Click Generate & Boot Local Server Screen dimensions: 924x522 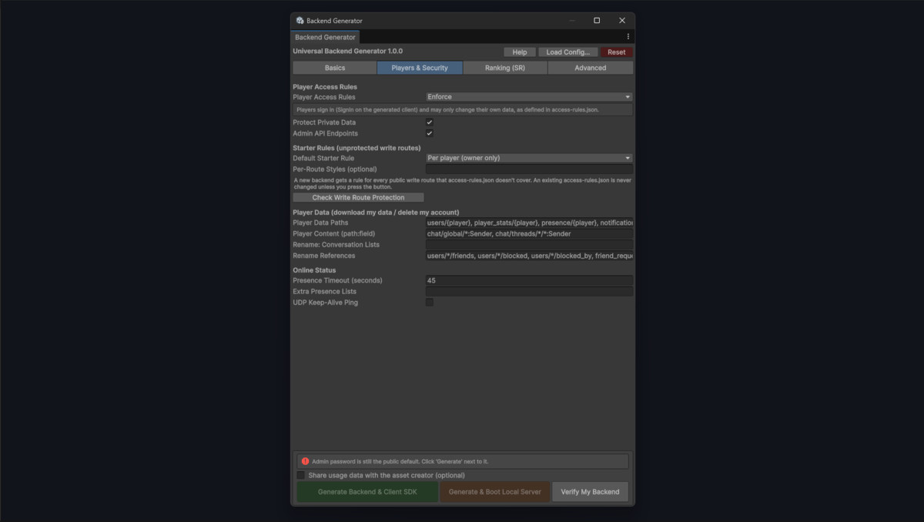495,492
